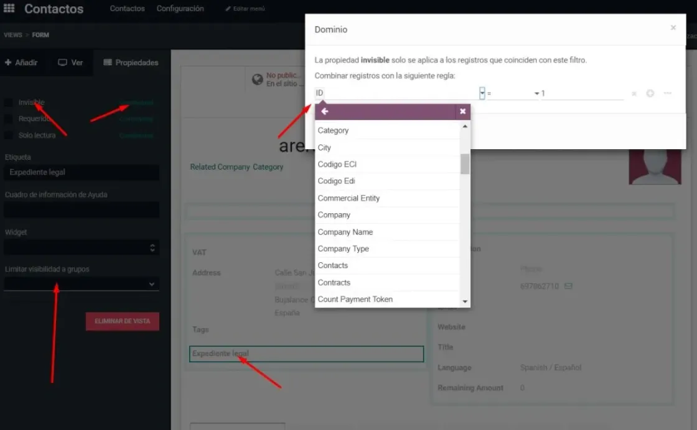Select Category in the field list
Viewport: 697px width, 430px height.
pos(387,130)
